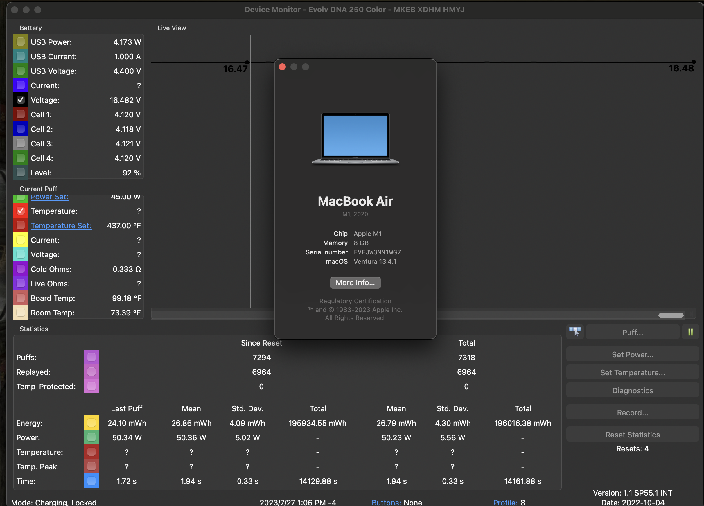Click the More Info button
Viewport: 704px width, 506px height.
[355, 283]
